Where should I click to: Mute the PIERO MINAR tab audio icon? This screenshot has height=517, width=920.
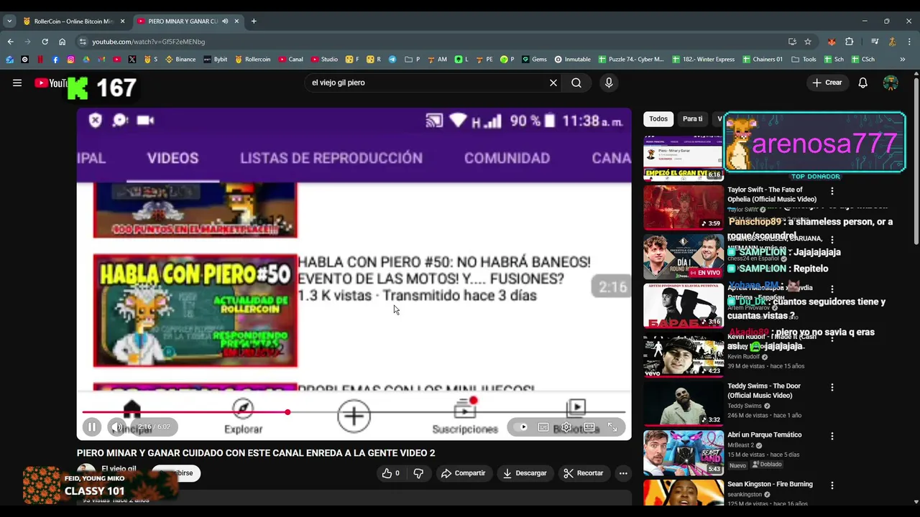click(x=225, y=22)
